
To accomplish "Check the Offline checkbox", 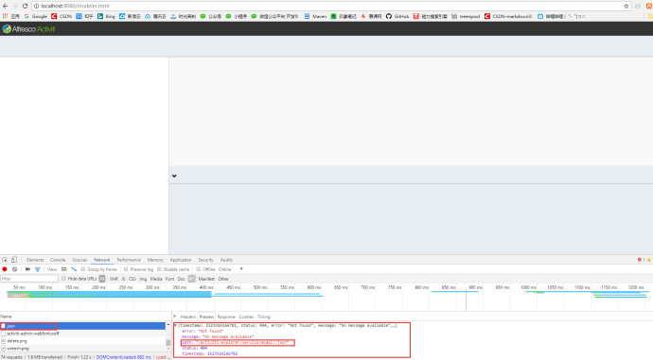I will click(x=198, y=269).
